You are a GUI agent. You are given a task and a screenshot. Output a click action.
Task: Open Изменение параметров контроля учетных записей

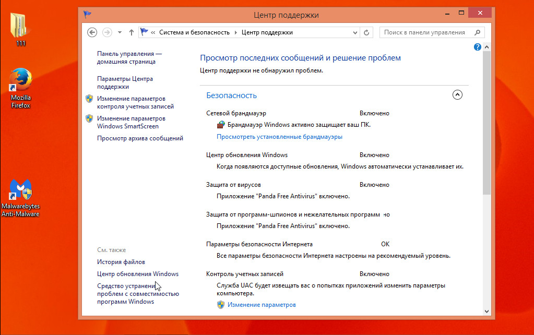pyautogui.click(x=135, y=102)
